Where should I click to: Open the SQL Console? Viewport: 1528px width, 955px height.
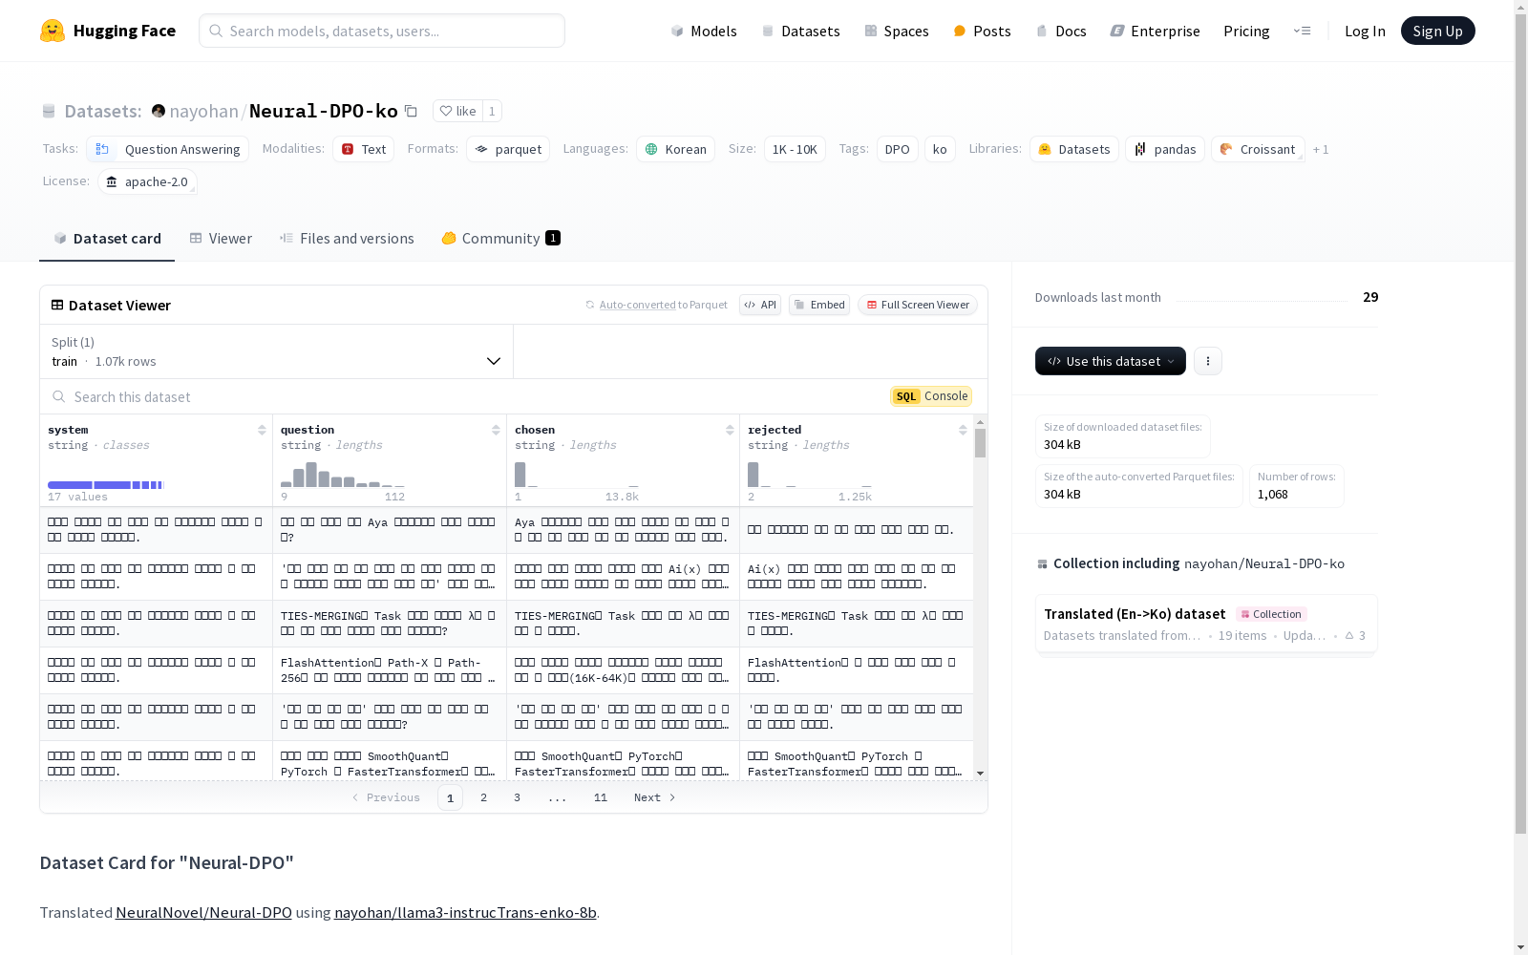point(931,396)
